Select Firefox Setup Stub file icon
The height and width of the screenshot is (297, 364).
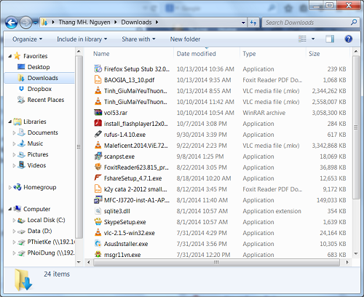(98, 69)
